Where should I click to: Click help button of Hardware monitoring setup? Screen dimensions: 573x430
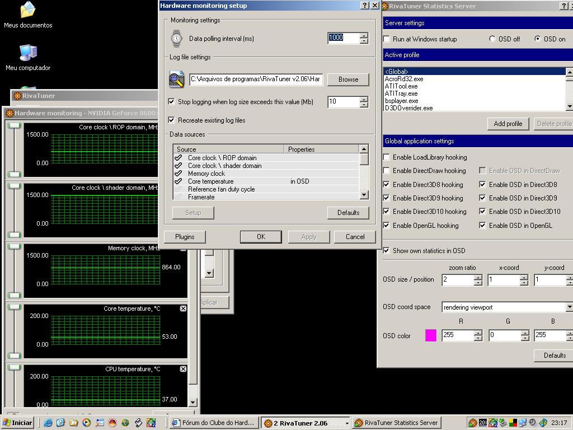point(365,6)
